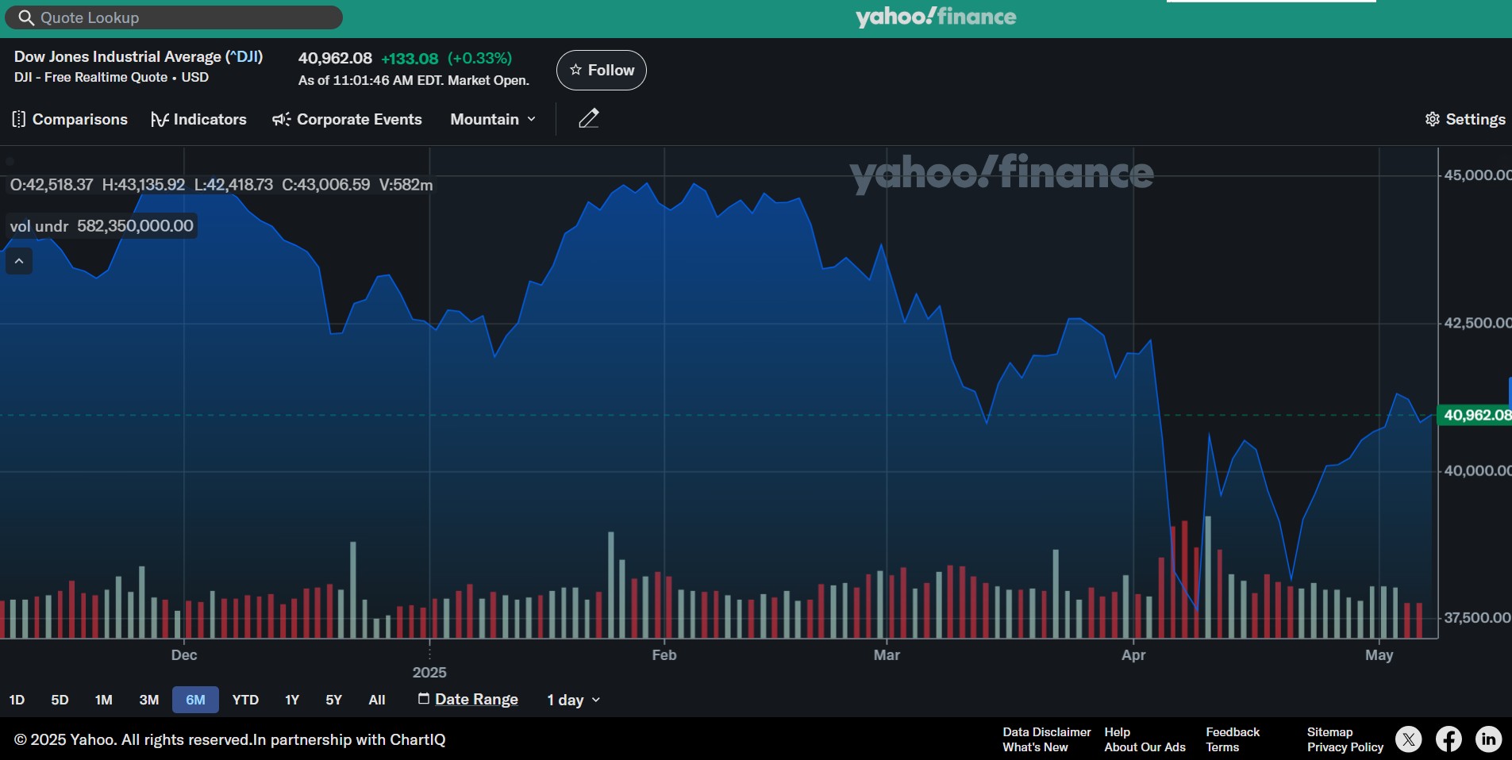Open Yahoo Finance on X (Twitter)
1512x760 pixels.
[1409, 739]
